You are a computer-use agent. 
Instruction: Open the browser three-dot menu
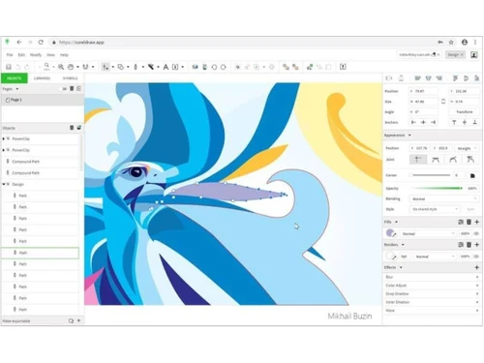coord(475,43)
